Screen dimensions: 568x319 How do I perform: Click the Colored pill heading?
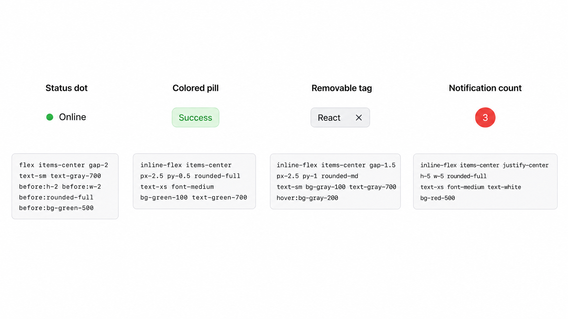195,88
